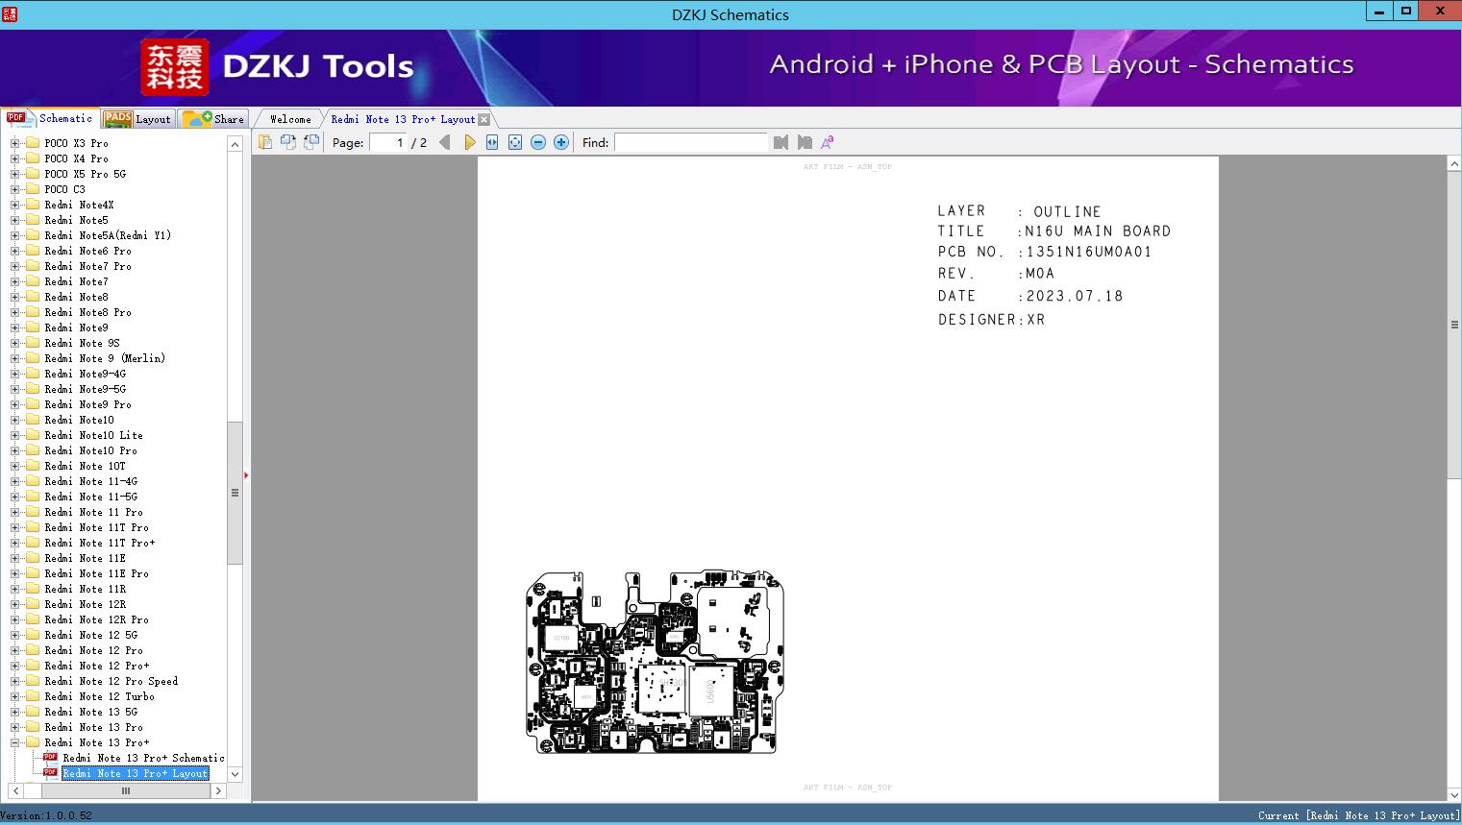Viewport: 1462px width, 825px height.
Task: Select Redmi Note 11-4G tree item
Action: click(90, 481)
